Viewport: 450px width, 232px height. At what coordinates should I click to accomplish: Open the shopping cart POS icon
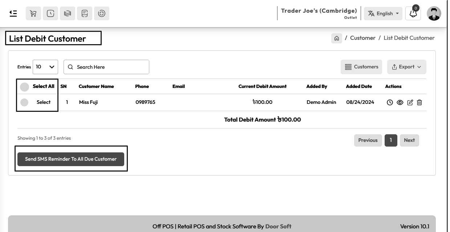[33, 13]
